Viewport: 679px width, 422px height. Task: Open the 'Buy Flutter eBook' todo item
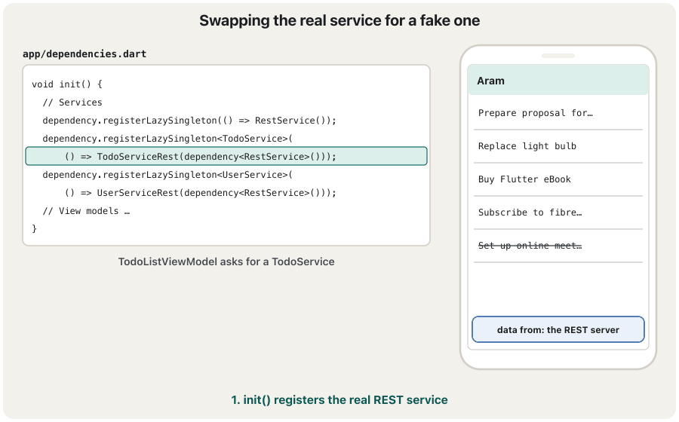click(558, 179)
